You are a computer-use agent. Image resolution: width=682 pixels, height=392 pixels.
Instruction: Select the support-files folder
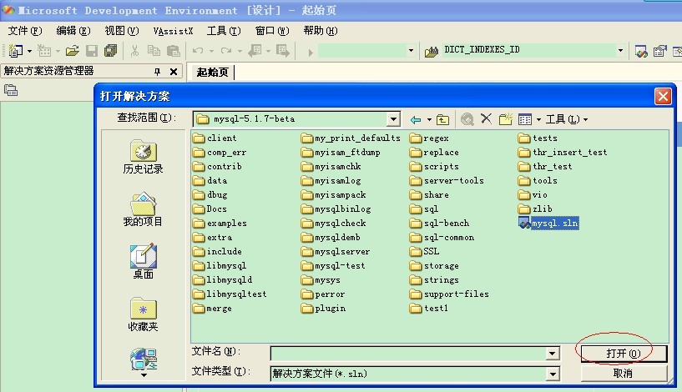449,294
